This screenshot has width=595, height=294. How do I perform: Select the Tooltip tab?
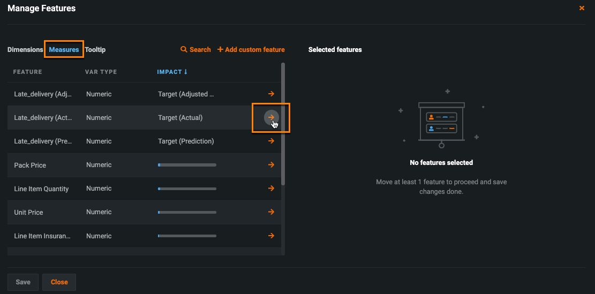[95, 50]
